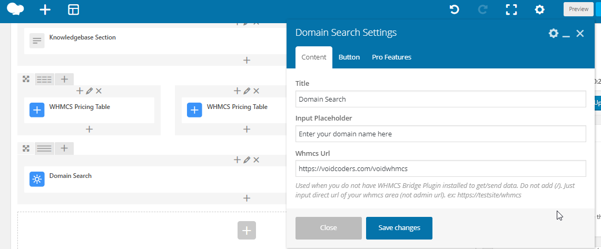Open the Templates layout icon in top bar
601x249 pixels.
coord(74,10)
